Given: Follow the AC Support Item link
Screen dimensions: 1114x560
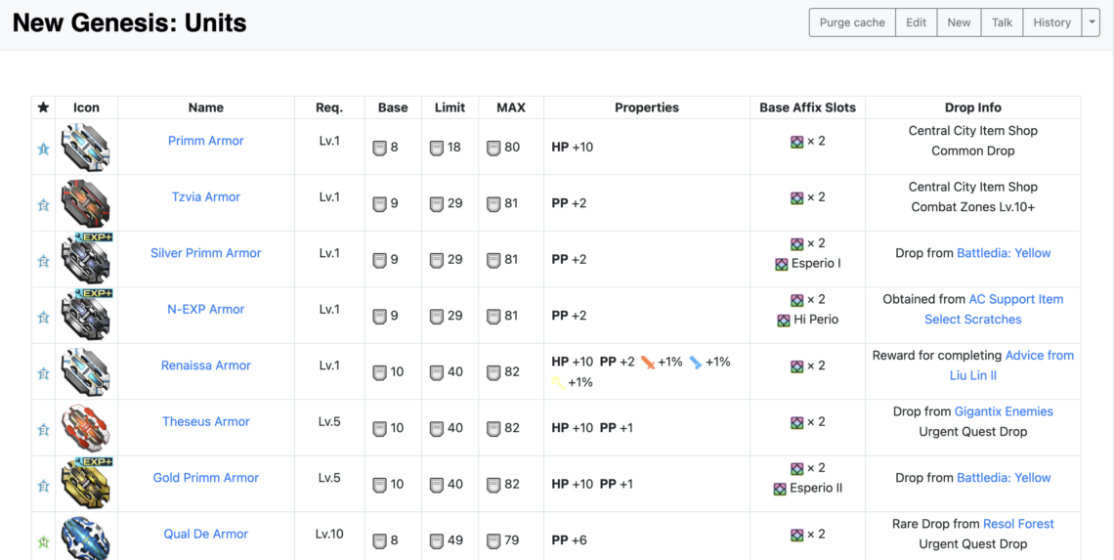Looking at the screenshot, I should coord(1015,299).
